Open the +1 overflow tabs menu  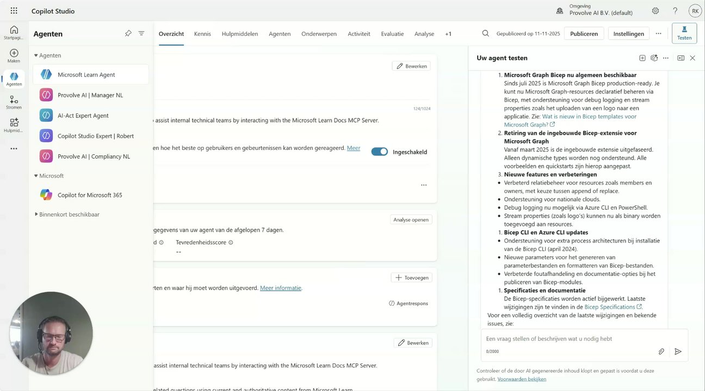(x=448, y=34)
